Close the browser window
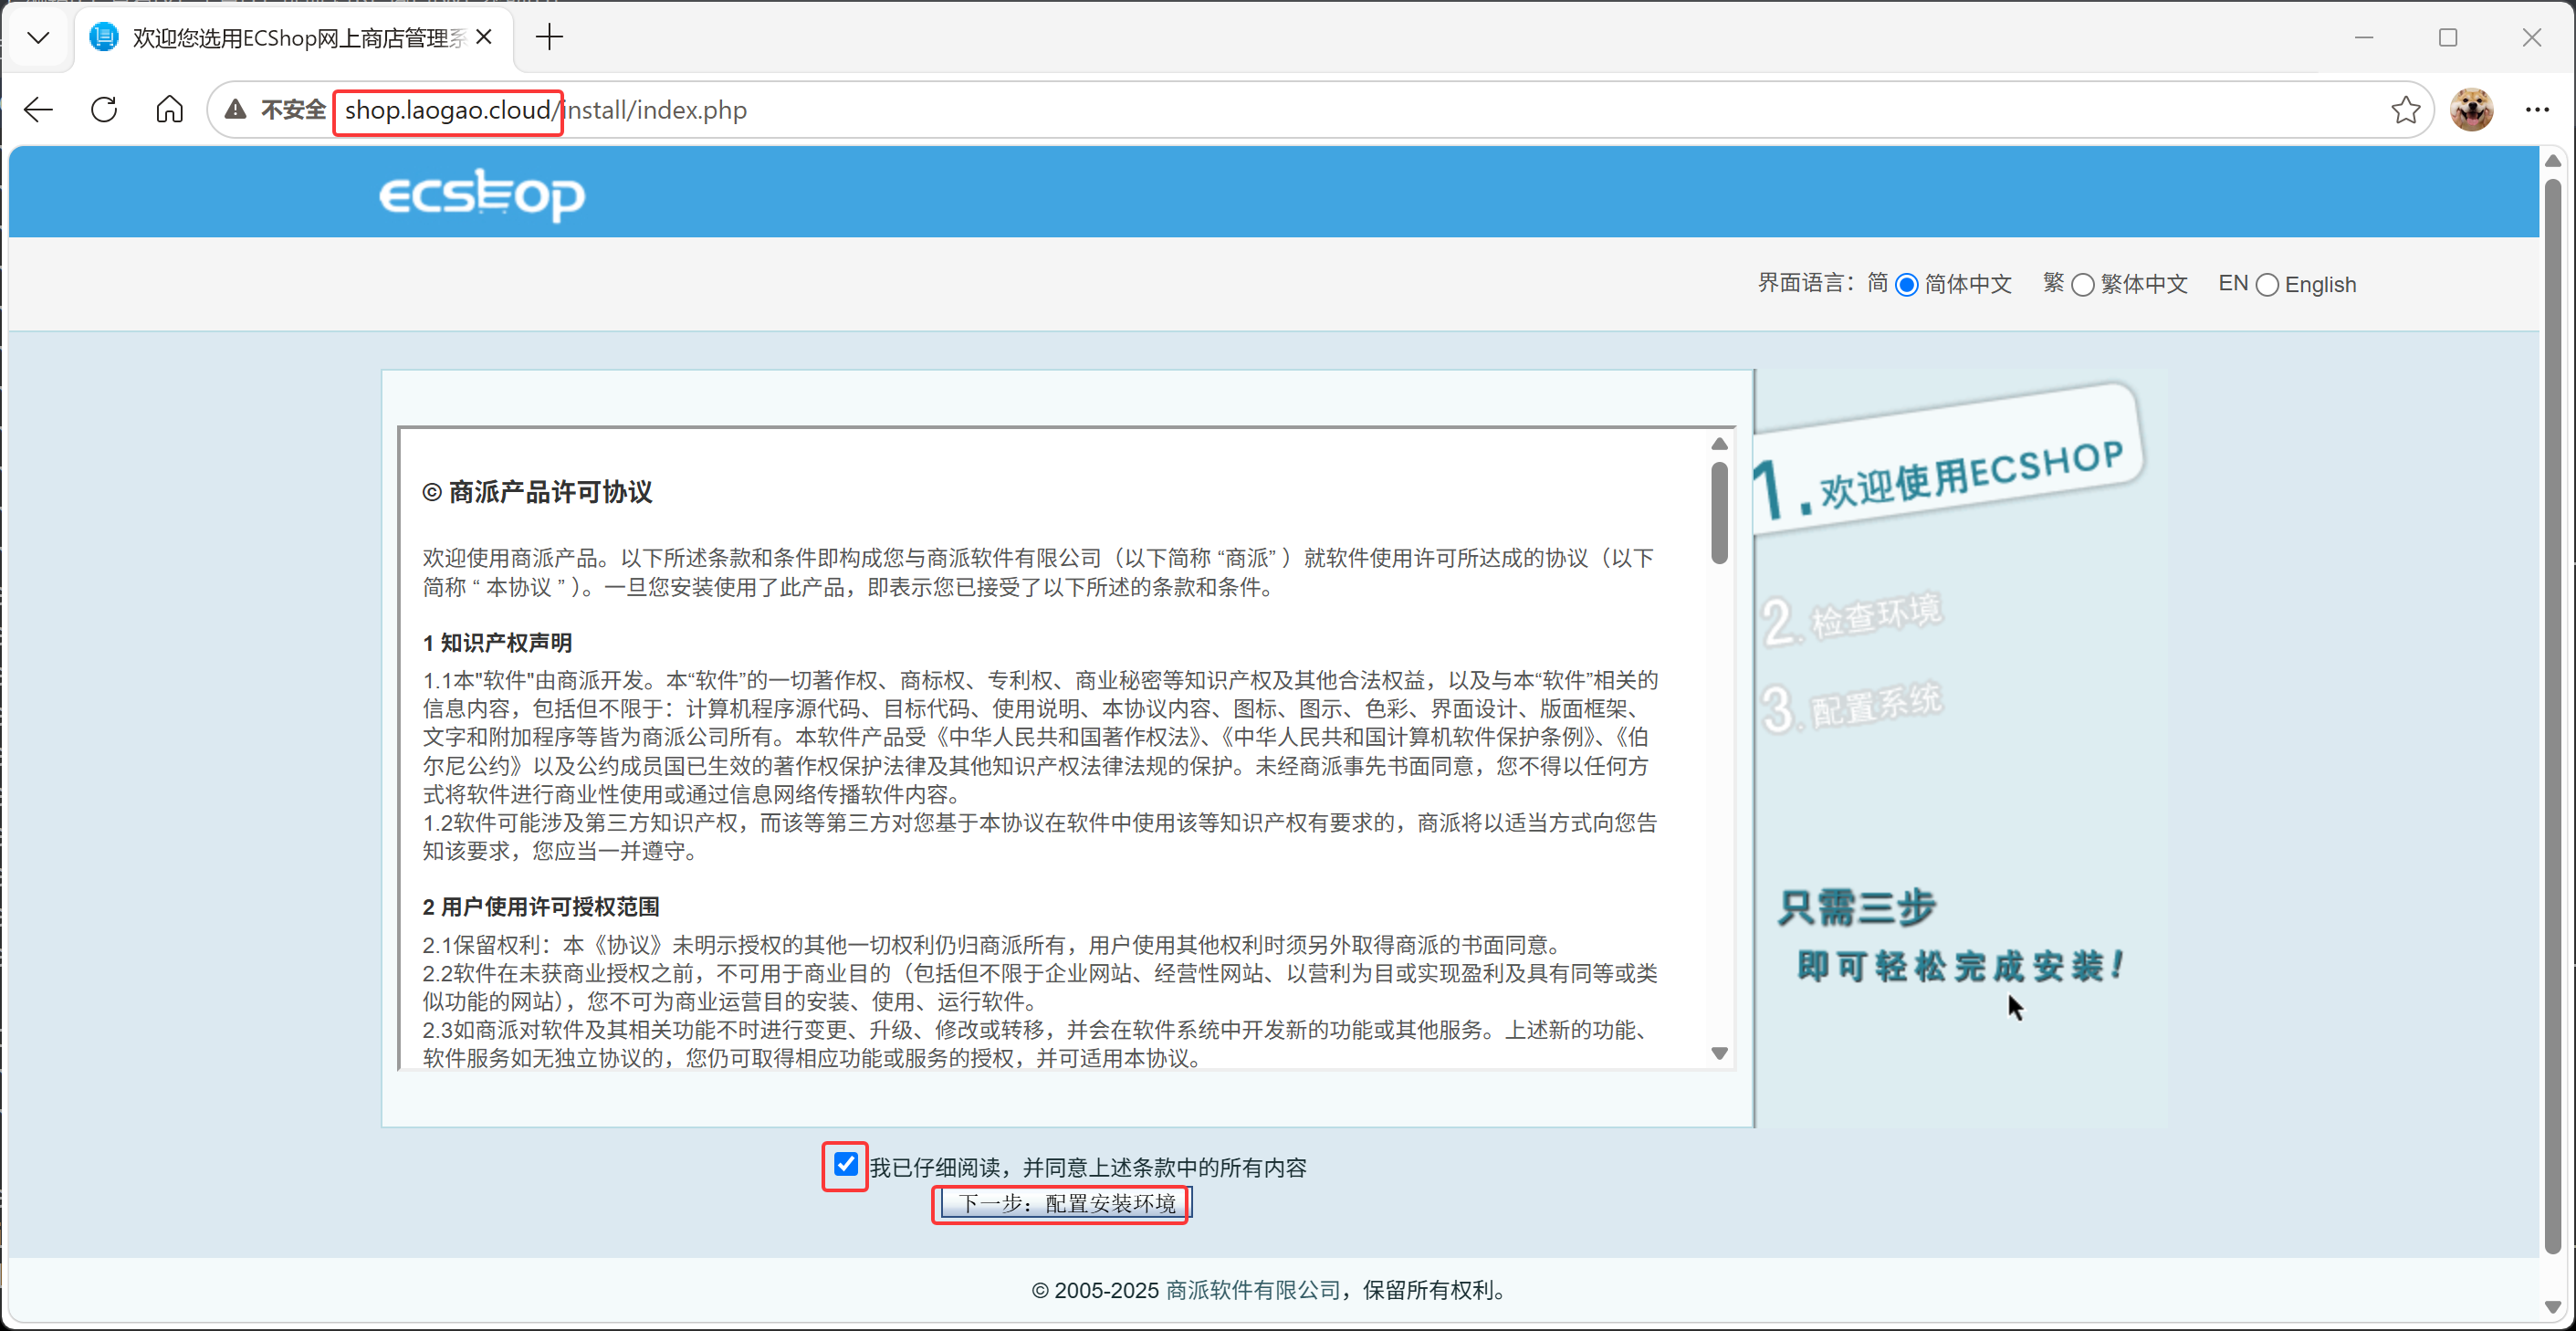 coord(2532,38)
